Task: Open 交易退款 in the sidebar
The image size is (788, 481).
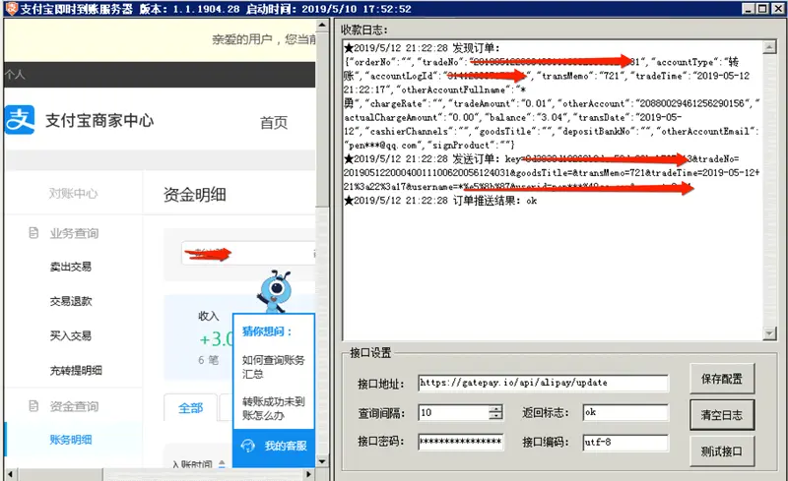Action: coord(71,301)
